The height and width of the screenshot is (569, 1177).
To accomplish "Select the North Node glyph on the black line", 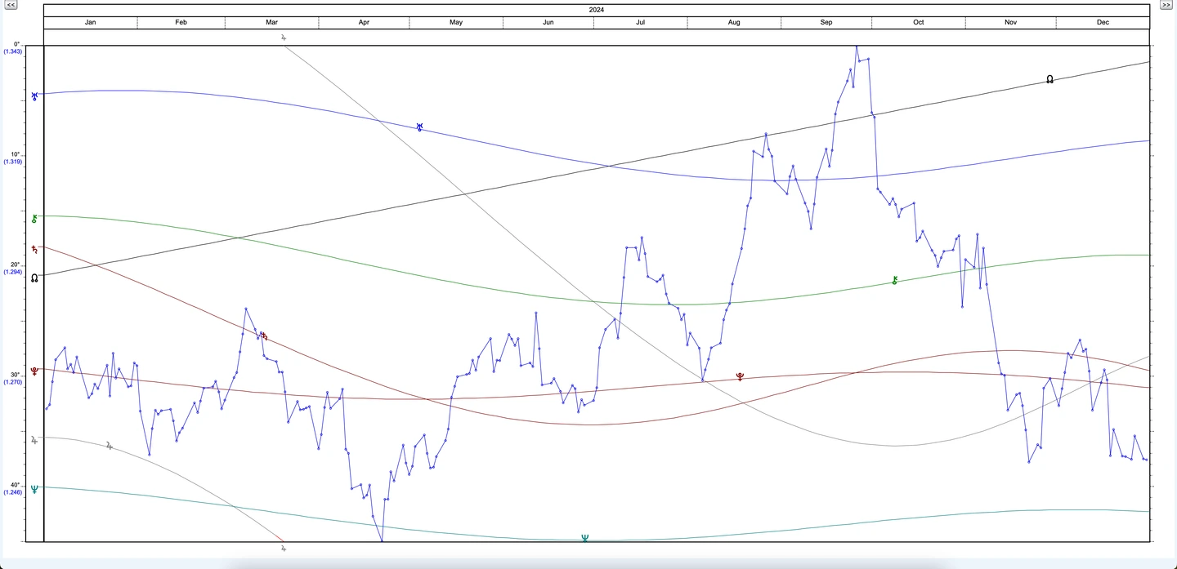I will [1049, 79].
